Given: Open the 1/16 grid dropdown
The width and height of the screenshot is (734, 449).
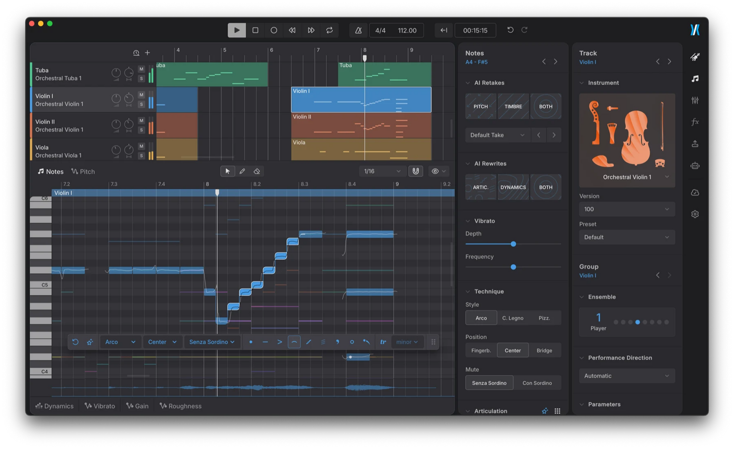Looking at the screenshot, I should pos(382,171).
